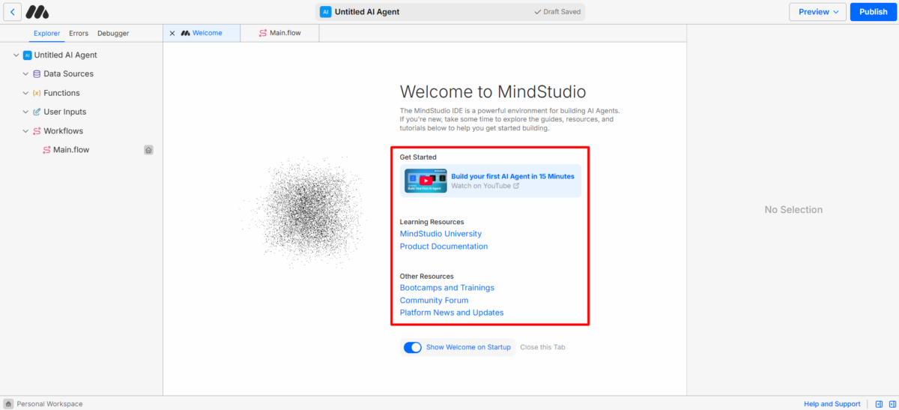Select User Inputs tree label

pos(65,112)
